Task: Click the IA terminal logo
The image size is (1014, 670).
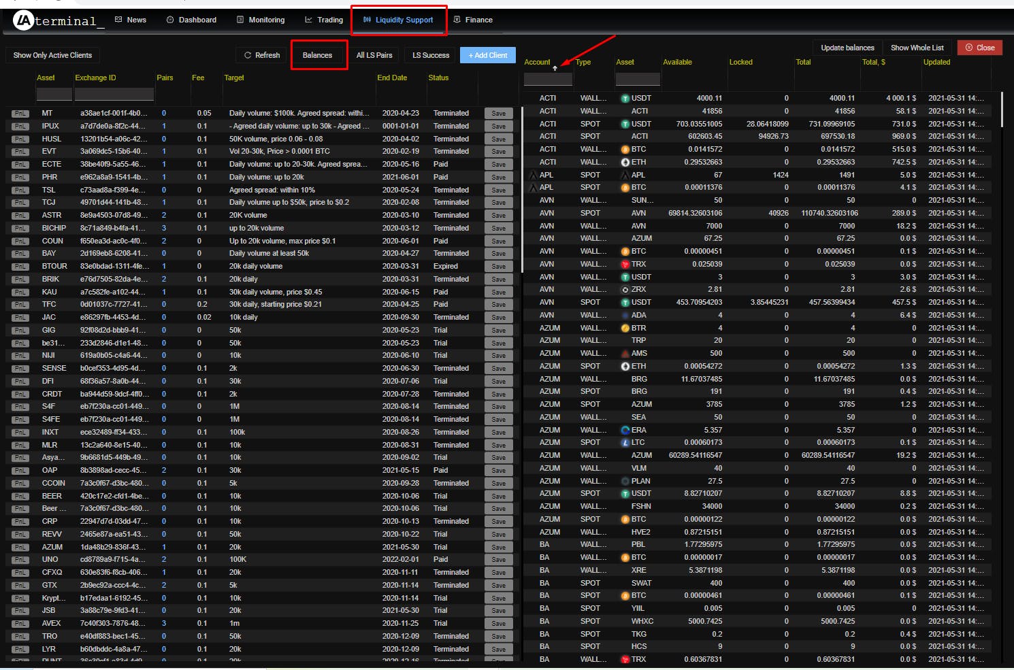Action: 57,20
